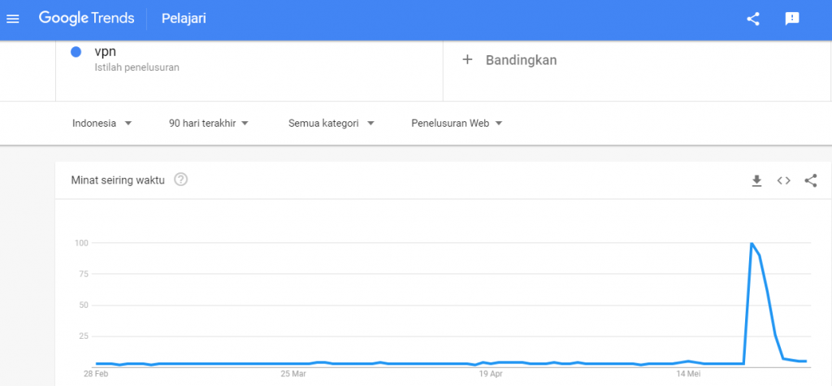Click Bandingkan to add comparison term
The image size is (832, 386).
pos(521,60)
